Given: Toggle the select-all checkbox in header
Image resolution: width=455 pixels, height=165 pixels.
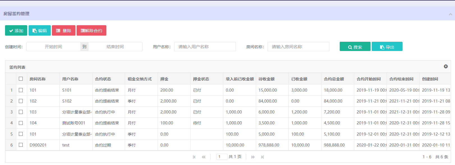Looking at the screenshot, I should point(21,79).
